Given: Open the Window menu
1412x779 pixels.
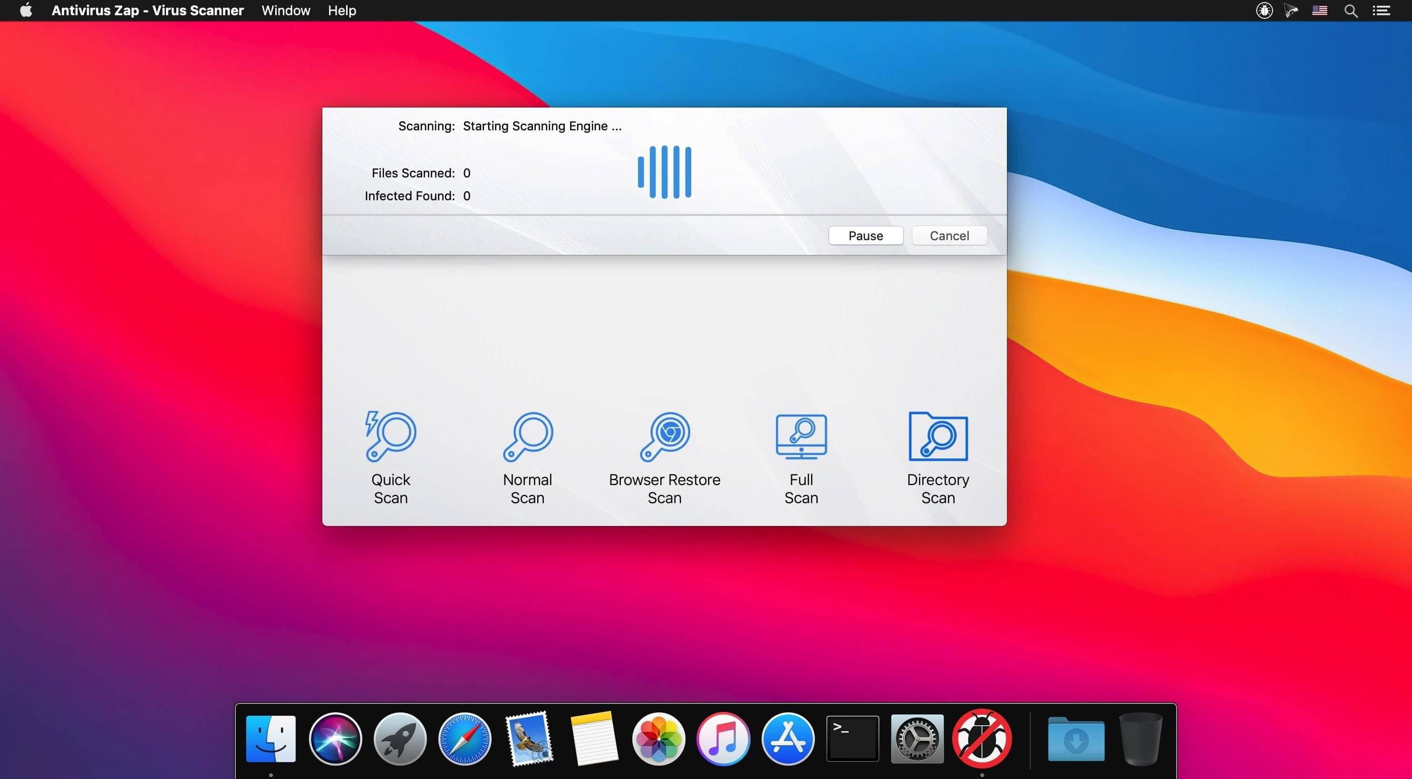Looking at the screenshot, I should 286,10.
